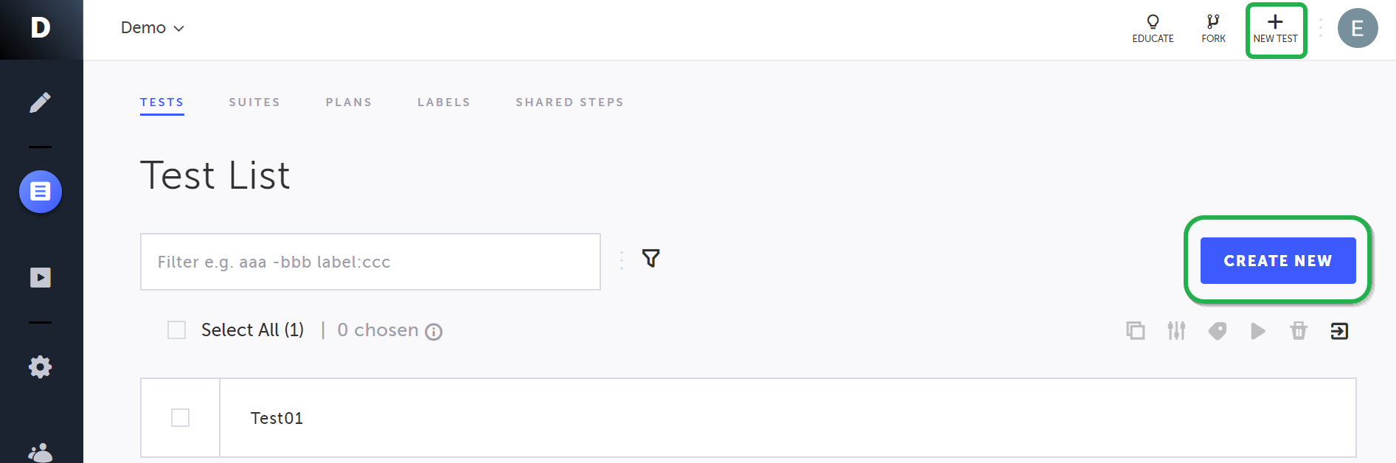Click the label tag icon
The width and height of the screenshot is (1396, 463).
(1218, 331)
